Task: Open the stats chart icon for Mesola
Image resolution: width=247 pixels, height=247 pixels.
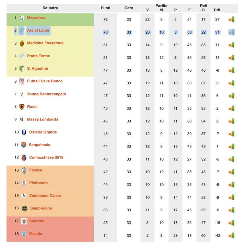Action: pyautogui.click(x=232, y=235)
